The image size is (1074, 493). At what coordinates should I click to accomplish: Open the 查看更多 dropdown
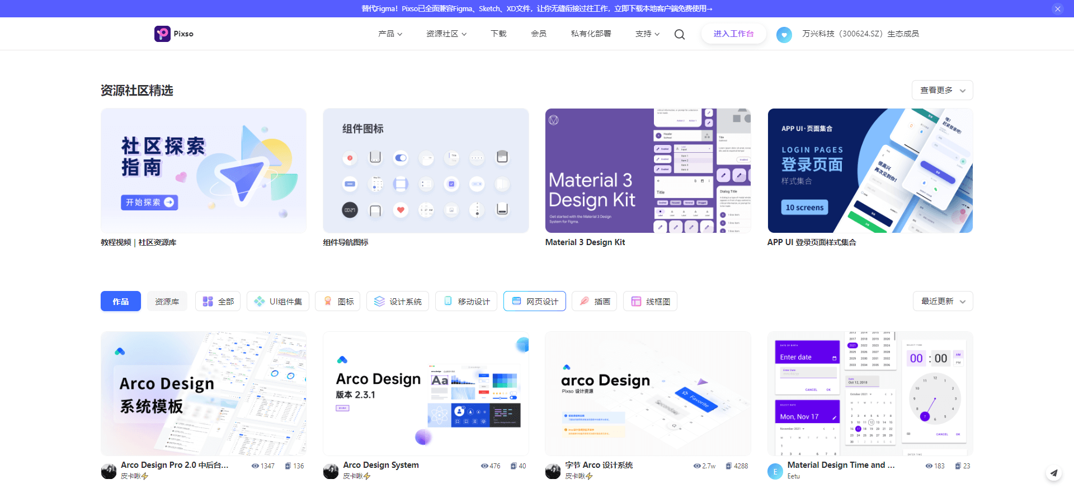point(943,90)
